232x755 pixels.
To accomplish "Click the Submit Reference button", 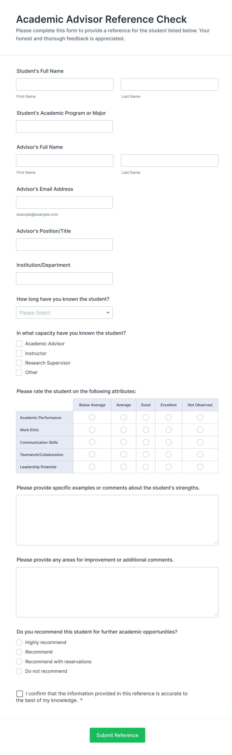I will [x=117, y=735].
